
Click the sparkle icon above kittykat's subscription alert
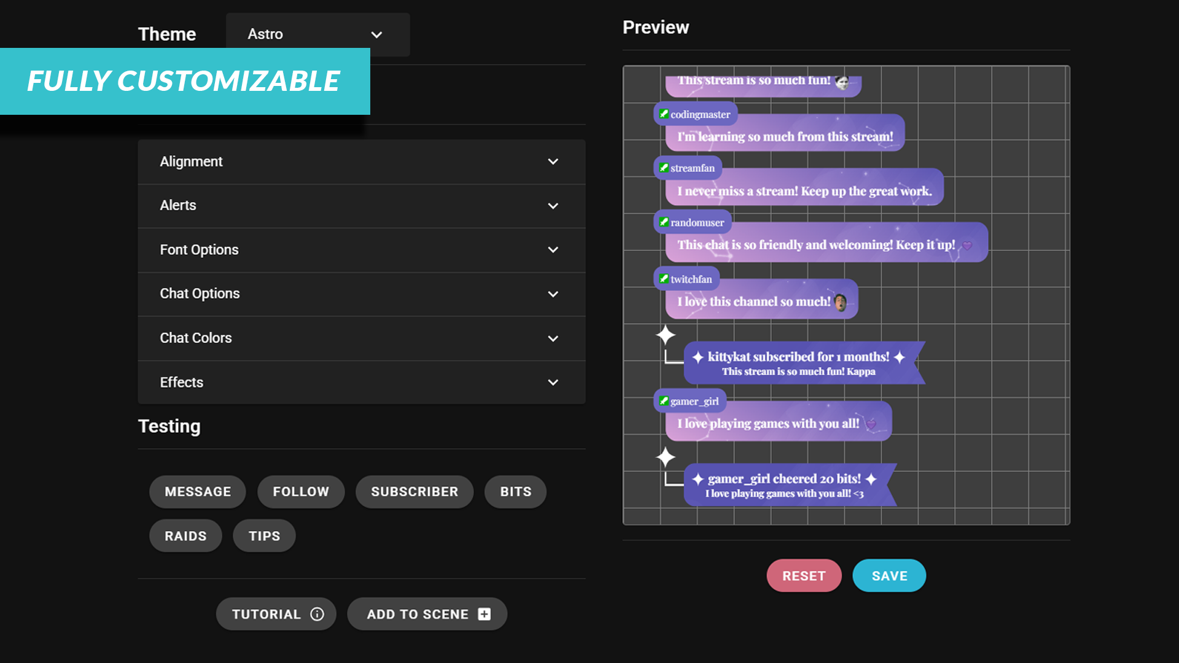pos(665,334)
